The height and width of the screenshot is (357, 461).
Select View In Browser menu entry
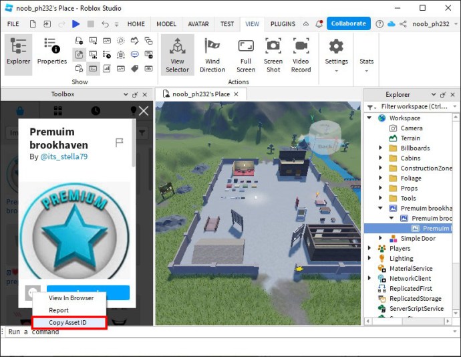coord(71,298)
